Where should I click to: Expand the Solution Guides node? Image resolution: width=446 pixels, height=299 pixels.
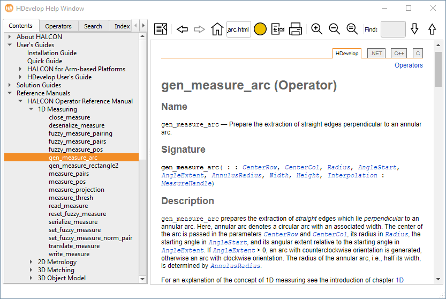coord(10,85)
